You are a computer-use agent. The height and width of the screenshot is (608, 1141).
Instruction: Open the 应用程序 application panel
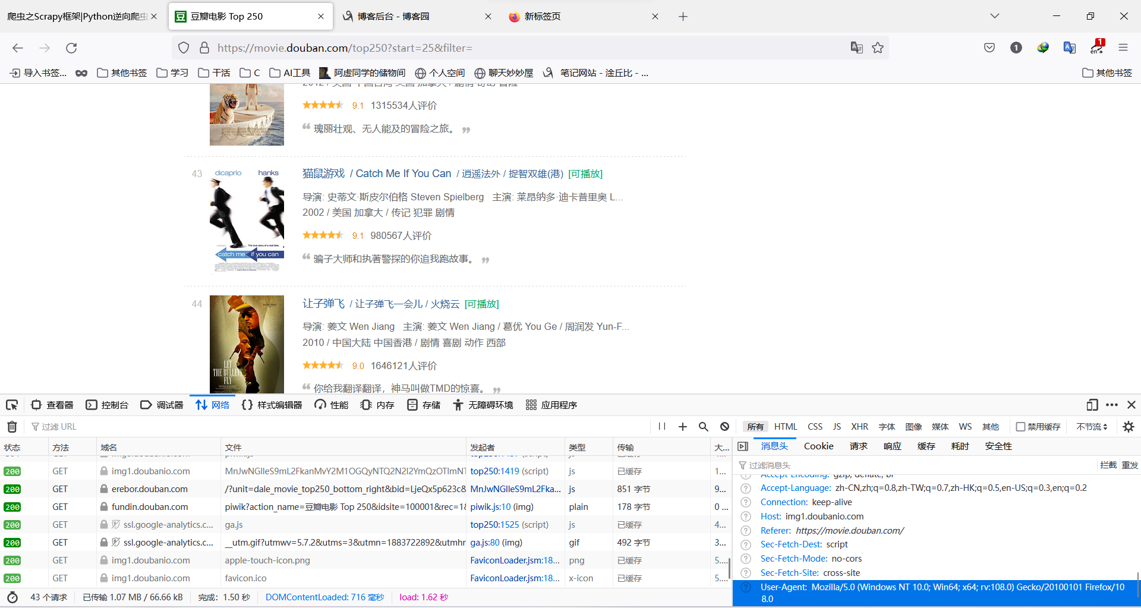[551, 405]
